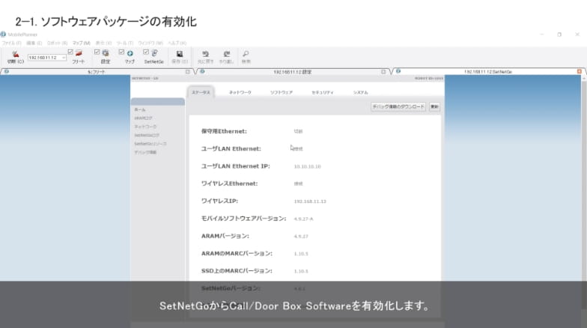Click the MobilePlanner app icon in title bar

(x=3, y=34)
